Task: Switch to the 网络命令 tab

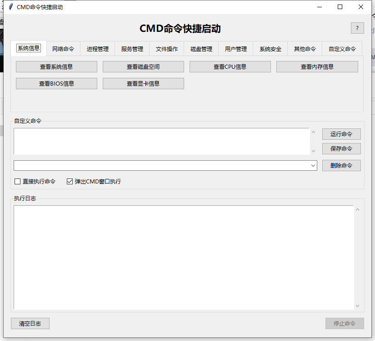Action: click(63, 48)
